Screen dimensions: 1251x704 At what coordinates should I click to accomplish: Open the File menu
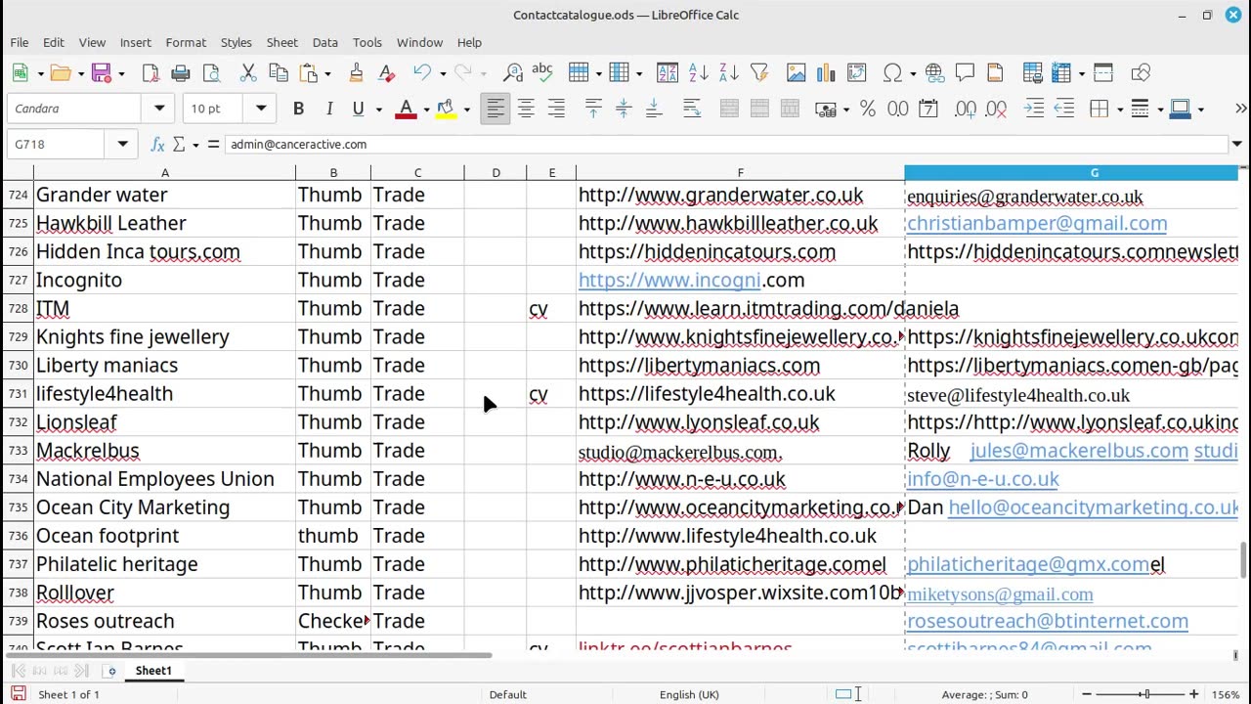coord(20,43)
